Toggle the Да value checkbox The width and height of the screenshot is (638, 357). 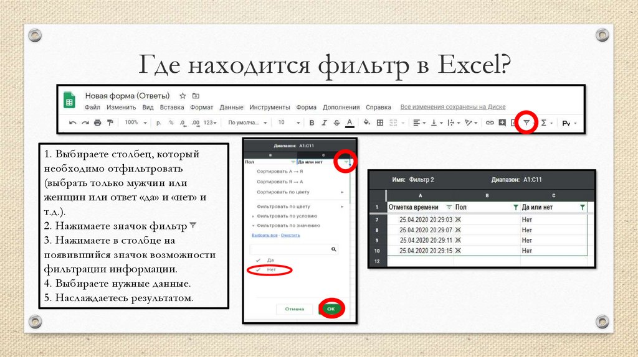coord(257,260)
